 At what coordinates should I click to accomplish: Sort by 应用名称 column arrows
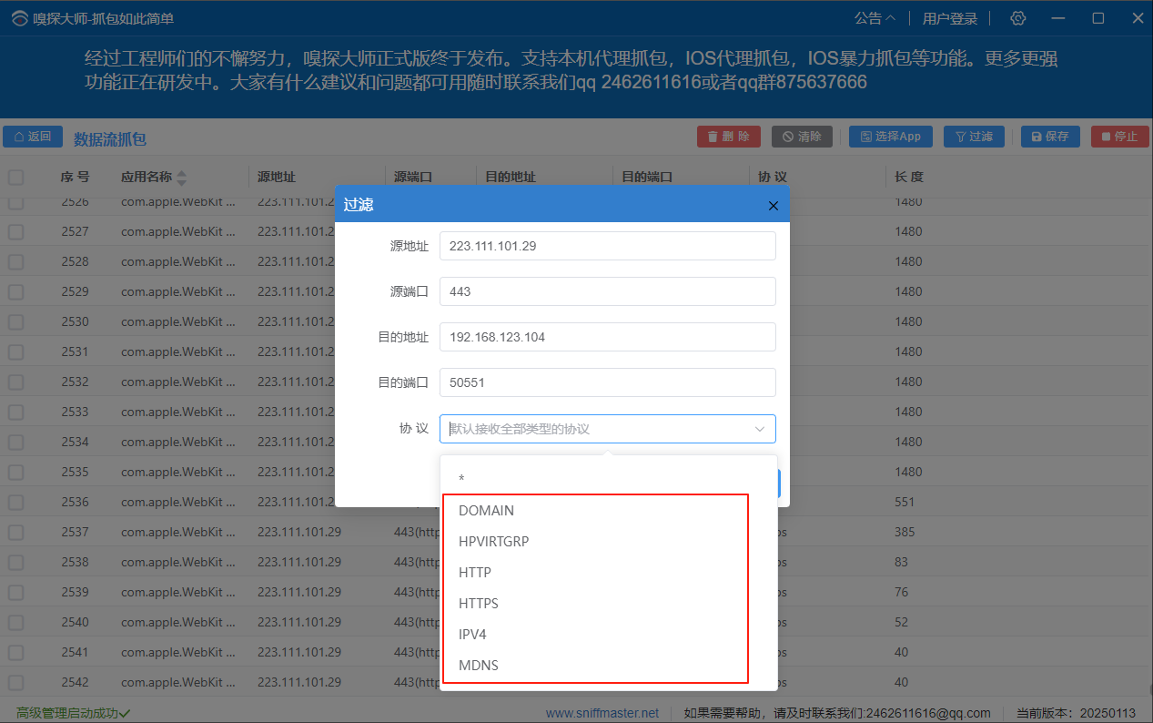181,177
